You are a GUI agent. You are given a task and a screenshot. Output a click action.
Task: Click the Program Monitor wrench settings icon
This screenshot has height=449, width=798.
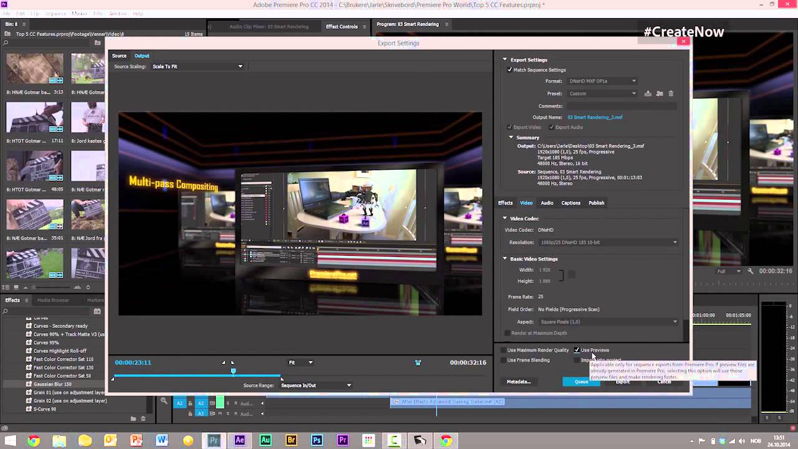[750, 271]
